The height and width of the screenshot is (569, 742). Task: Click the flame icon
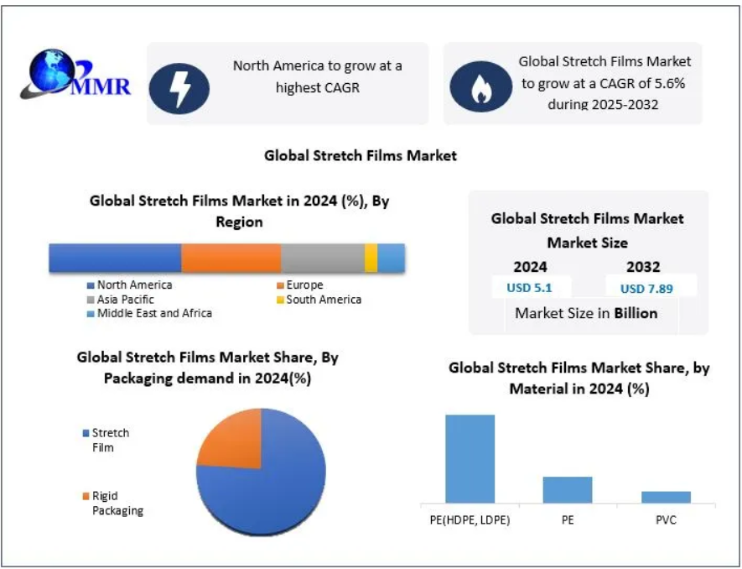click(x=480, y=86)
